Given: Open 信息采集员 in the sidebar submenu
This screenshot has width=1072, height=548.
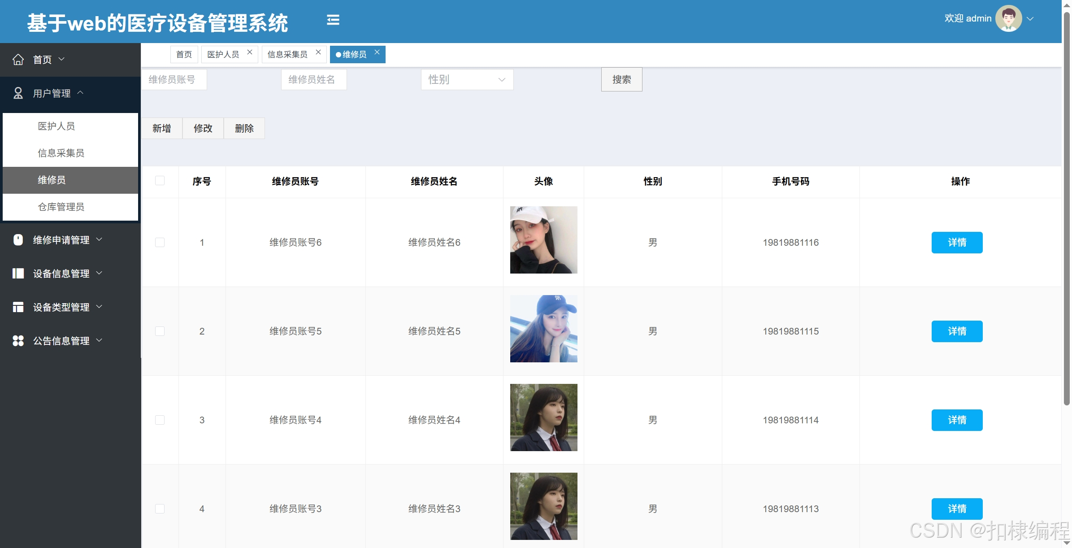Looking at the screenshot, I should click(x=70, y=153).
